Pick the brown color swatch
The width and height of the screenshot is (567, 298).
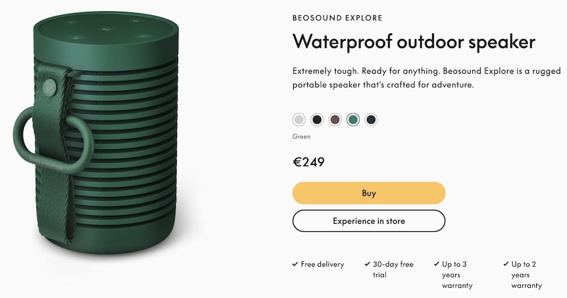[x=335, y=120]
